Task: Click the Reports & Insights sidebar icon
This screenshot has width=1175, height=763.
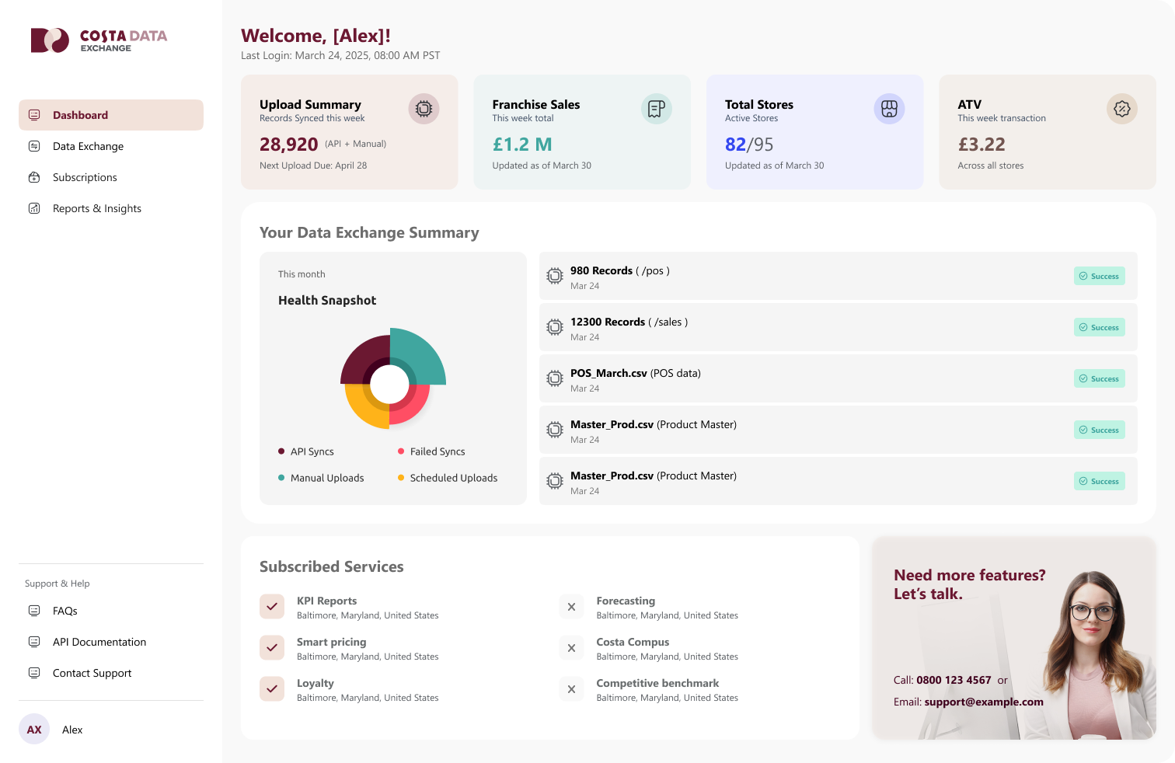Action: click(34, 208)
